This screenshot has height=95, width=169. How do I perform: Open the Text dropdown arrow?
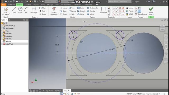click(x=46, y=11)
